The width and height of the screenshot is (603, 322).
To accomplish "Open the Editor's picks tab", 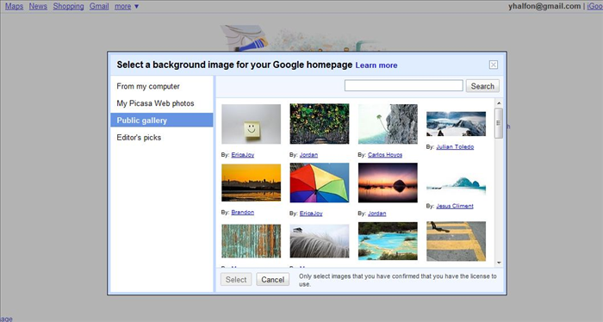I will pos(139,138).
